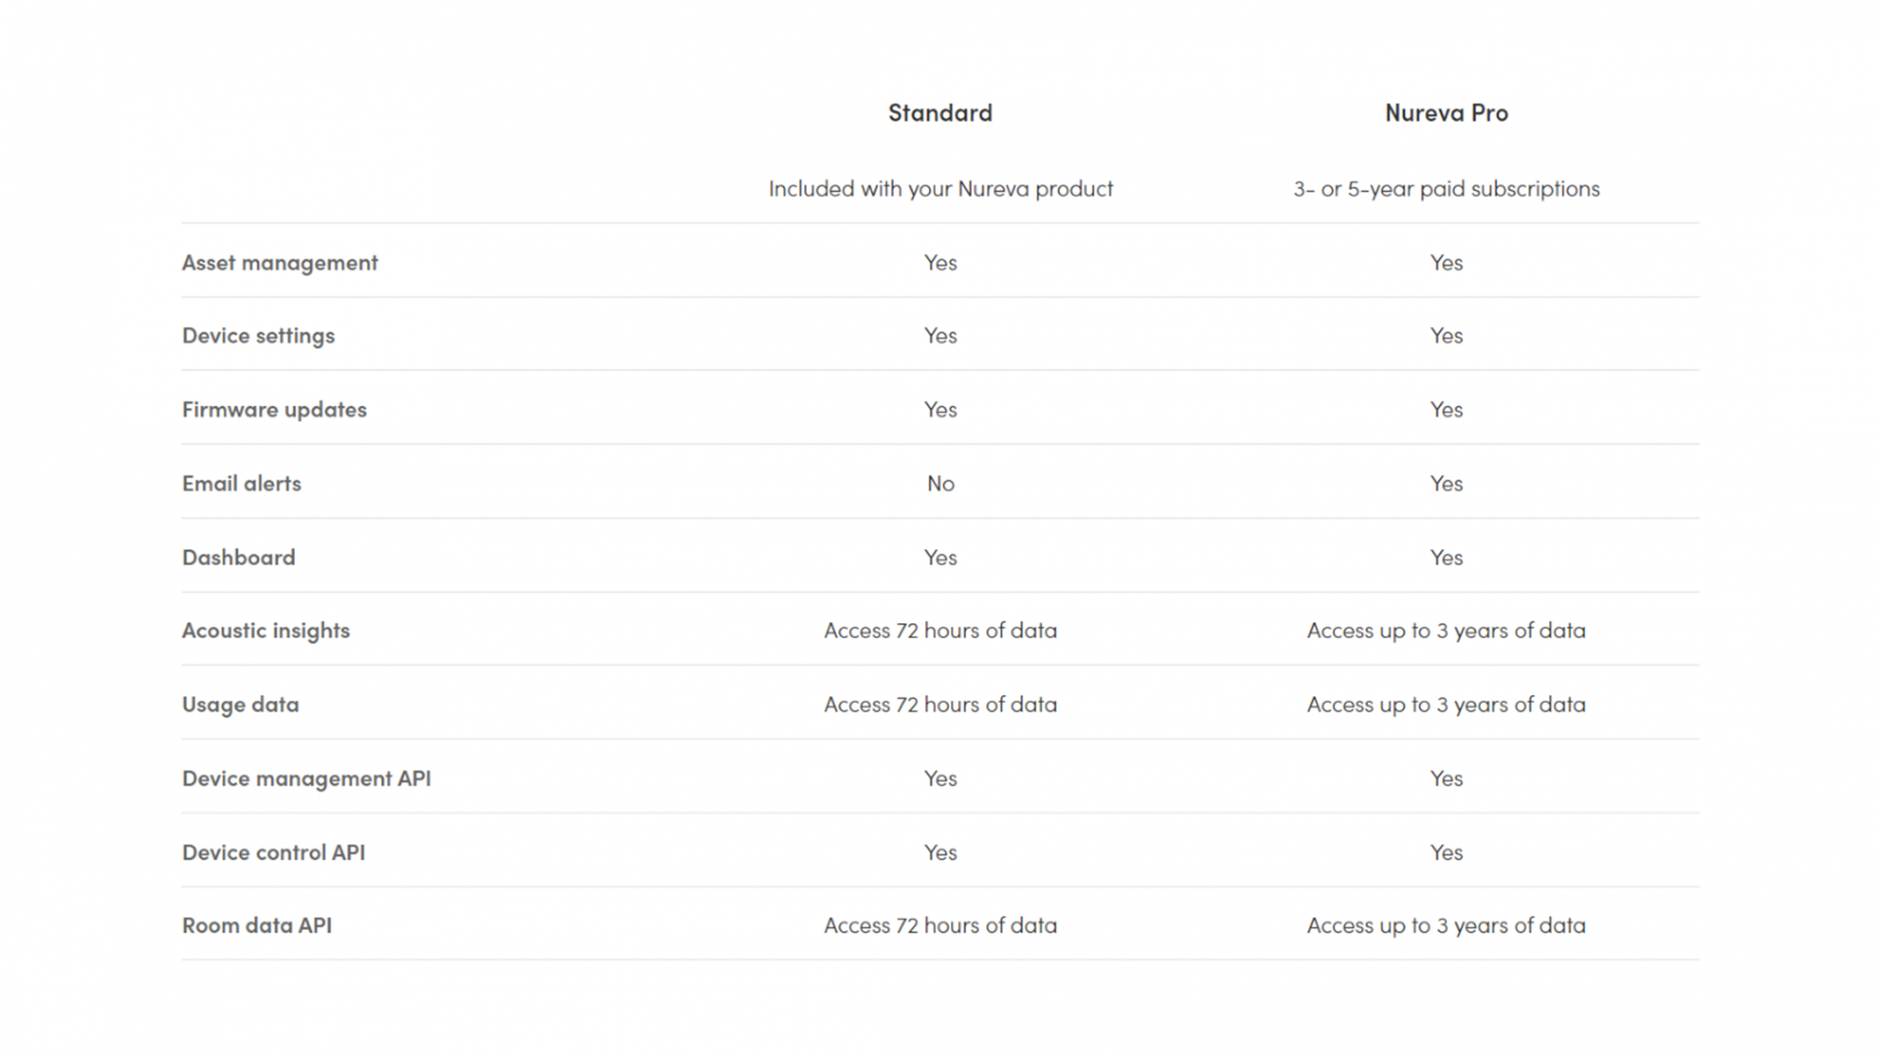Click Nureva Pro's Yes for Email alerts
Image resolution: width=1879 pixels, height=1057 pixels.
(1446, 483)
